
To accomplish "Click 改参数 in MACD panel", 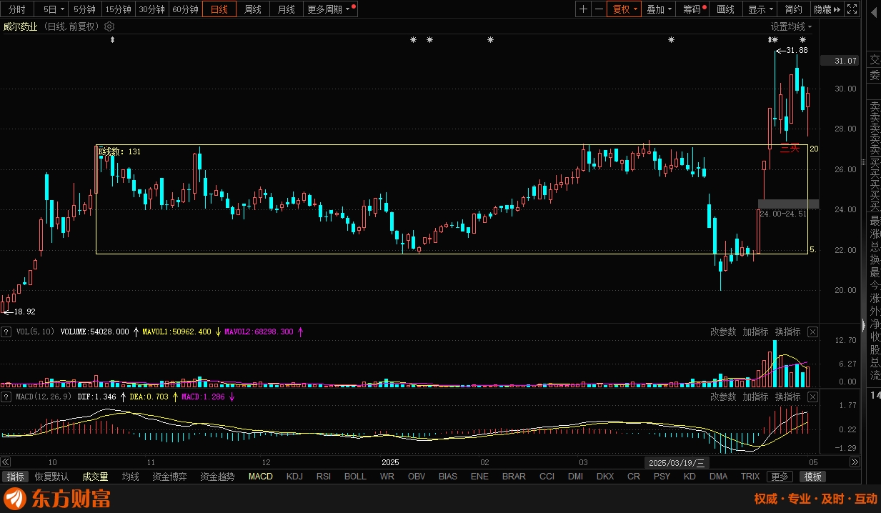I will [x=723, y=397].
